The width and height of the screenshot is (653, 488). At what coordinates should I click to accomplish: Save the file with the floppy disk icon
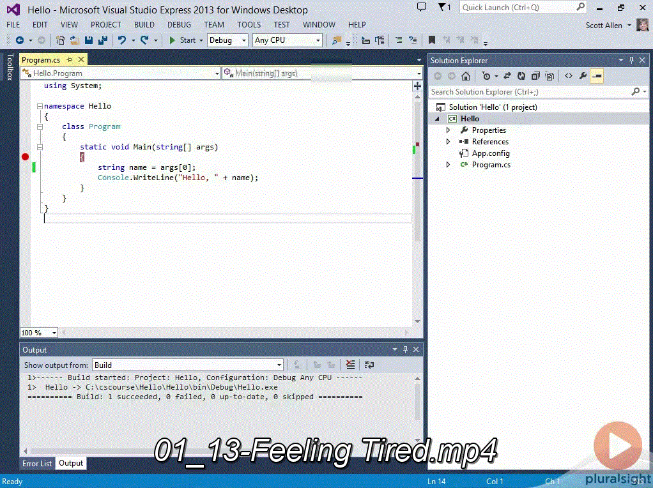click(89, 40)
